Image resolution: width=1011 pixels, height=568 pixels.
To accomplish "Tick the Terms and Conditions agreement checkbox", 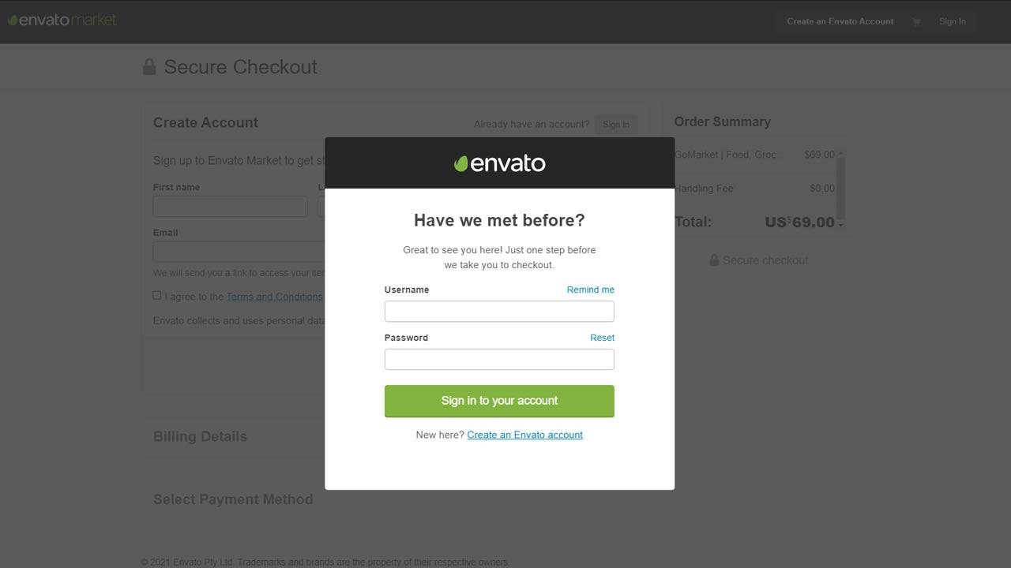I will [157, 296].
